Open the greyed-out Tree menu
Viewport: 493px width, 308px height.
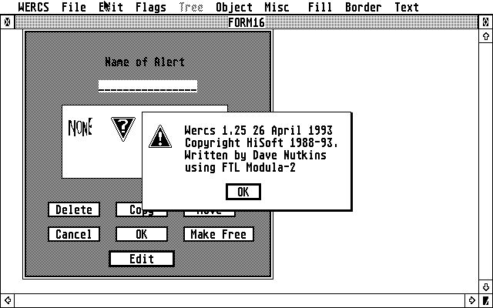pyautogui.click(x=191, y=7)
